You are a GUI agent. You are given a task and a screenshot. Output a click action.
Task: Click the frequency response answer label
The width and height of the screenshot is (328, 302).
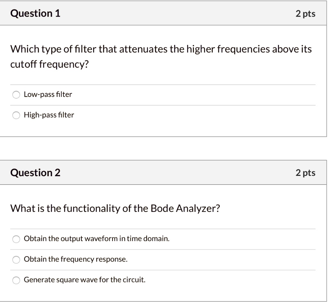(76, 259)
